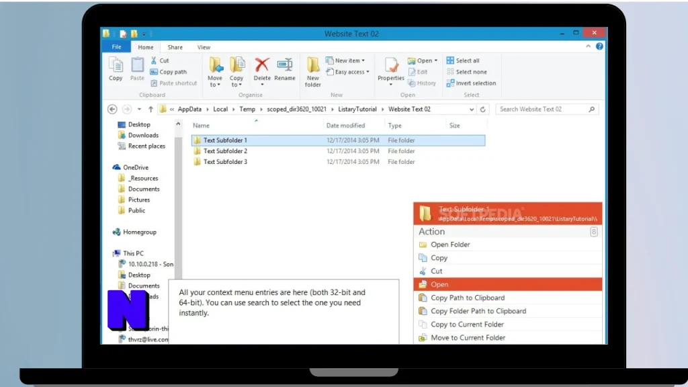The image size is (688, 387).
Task: Switch to the Share ribbon tab
Action: click(x=175, y=47)
